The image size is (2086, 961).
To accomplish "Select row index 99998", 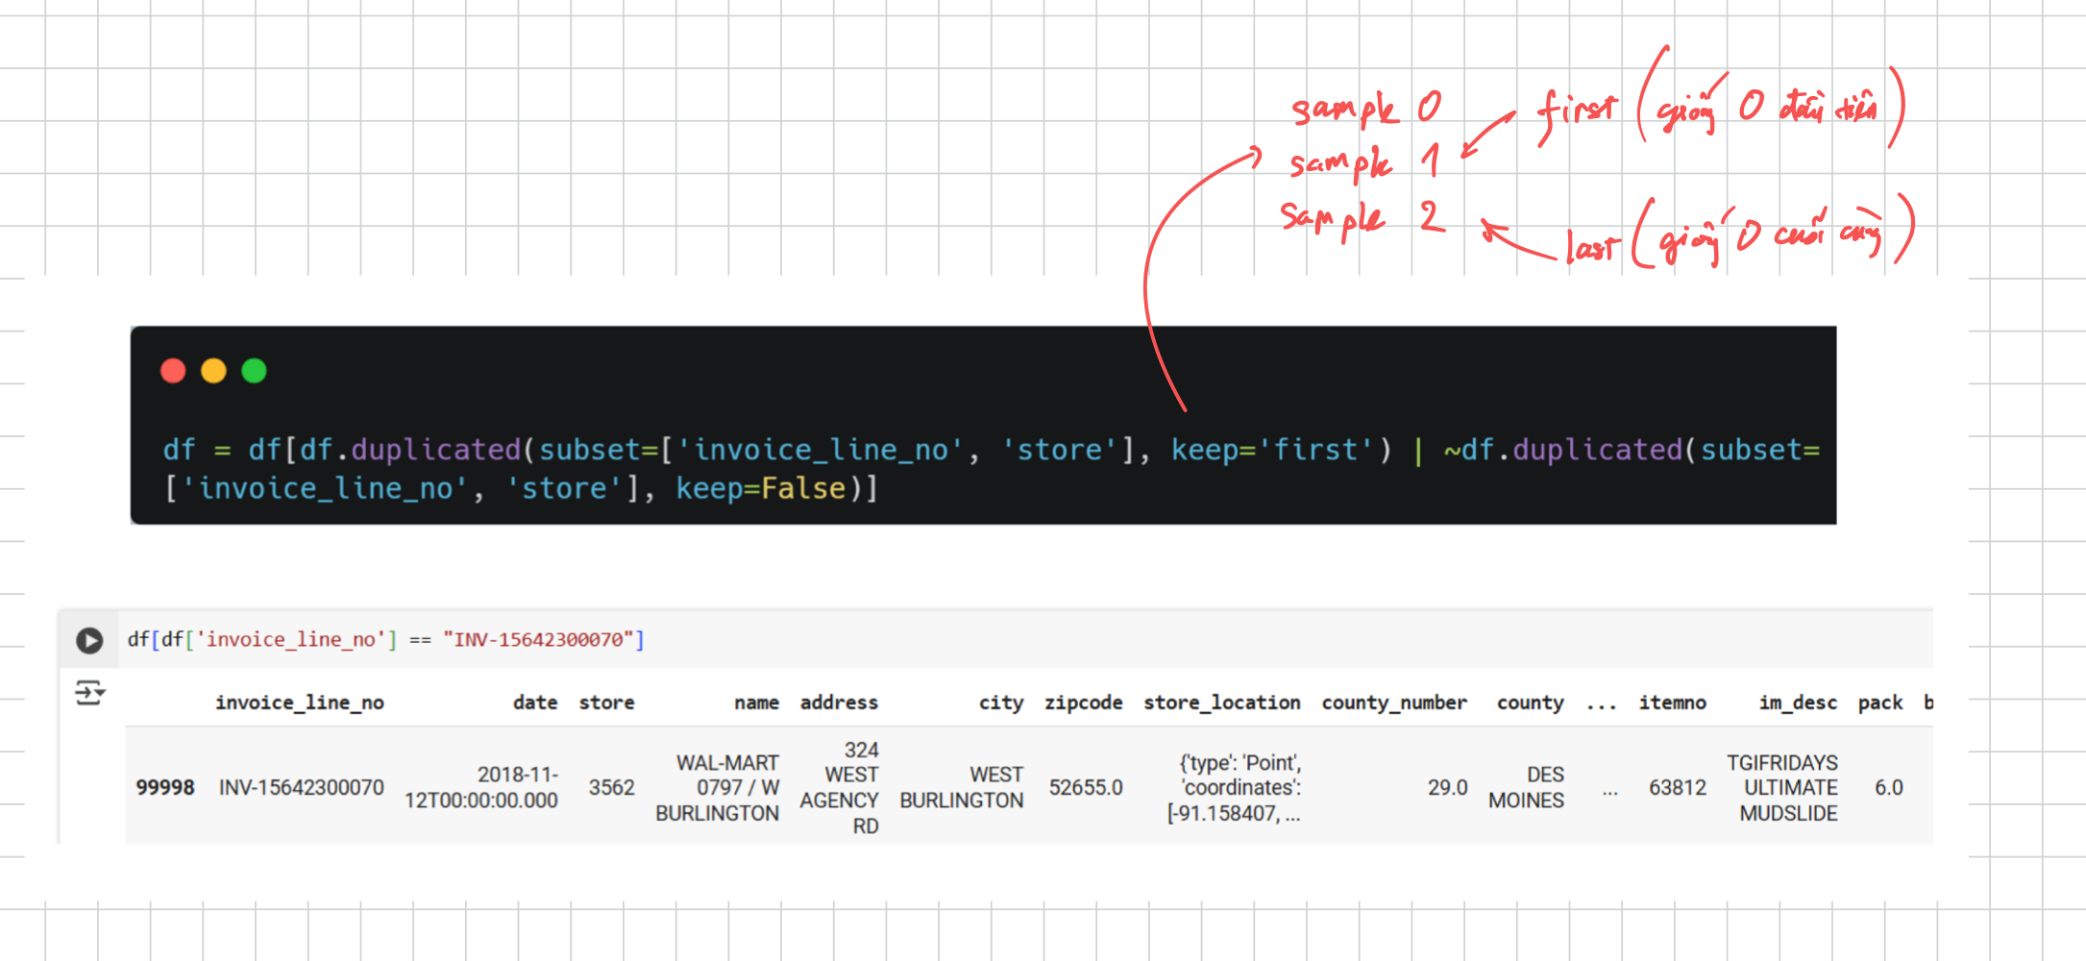I will click(x=164, y=788).
